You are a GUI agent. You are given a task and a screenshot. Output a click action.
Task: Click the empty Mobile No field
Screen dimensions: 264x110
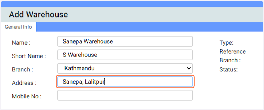(125, 95)
